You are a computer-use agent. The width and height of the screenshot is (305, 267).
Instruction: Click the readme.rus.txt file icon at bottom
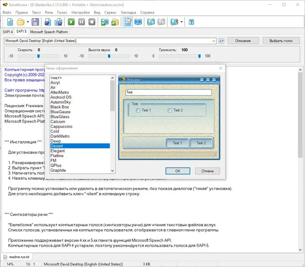pyautogui.click(x=5, y=257)
